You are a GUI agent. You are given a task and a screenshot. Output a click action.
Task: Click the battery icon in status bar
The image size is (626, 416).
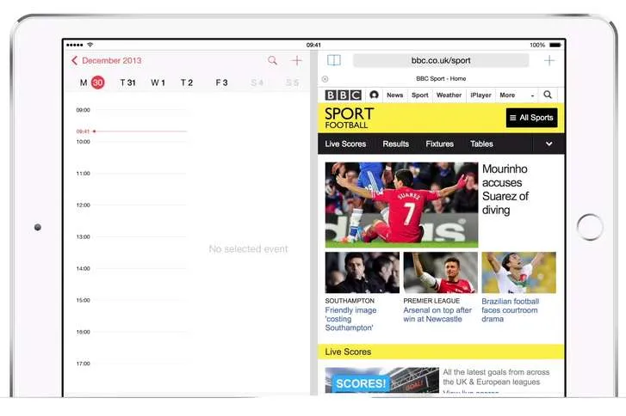[x=555, y=45]
